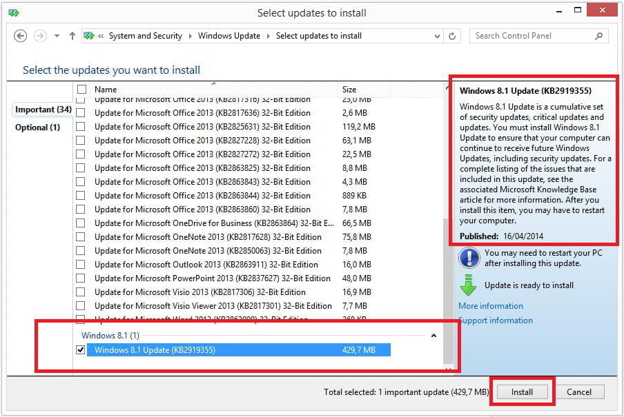Minimize the Select updates window

(x=558, y=12)
